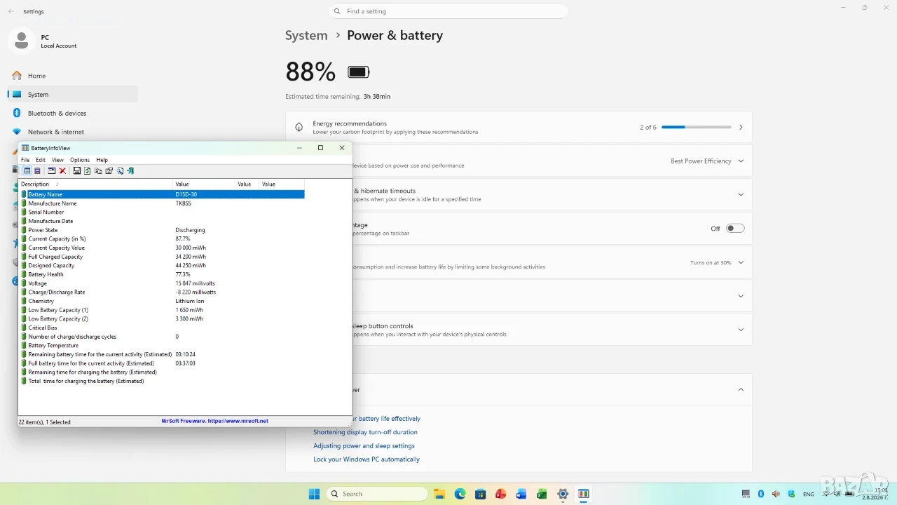Image resolution: width=897 pixels, height=505 pixels.
Task: Open Adjusting power and sleep settings link
Action: (364, 446)
